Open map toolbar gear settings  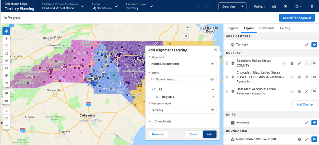tap(6, 76)
